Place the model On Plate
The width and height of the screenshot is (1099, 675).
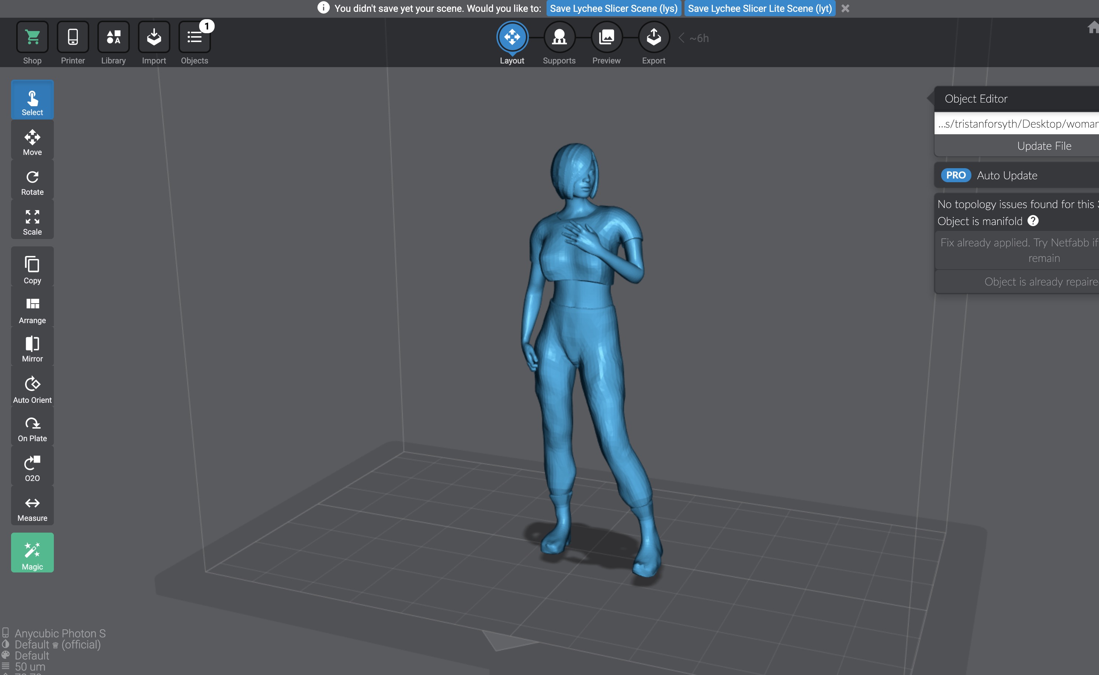click(32, 425)
